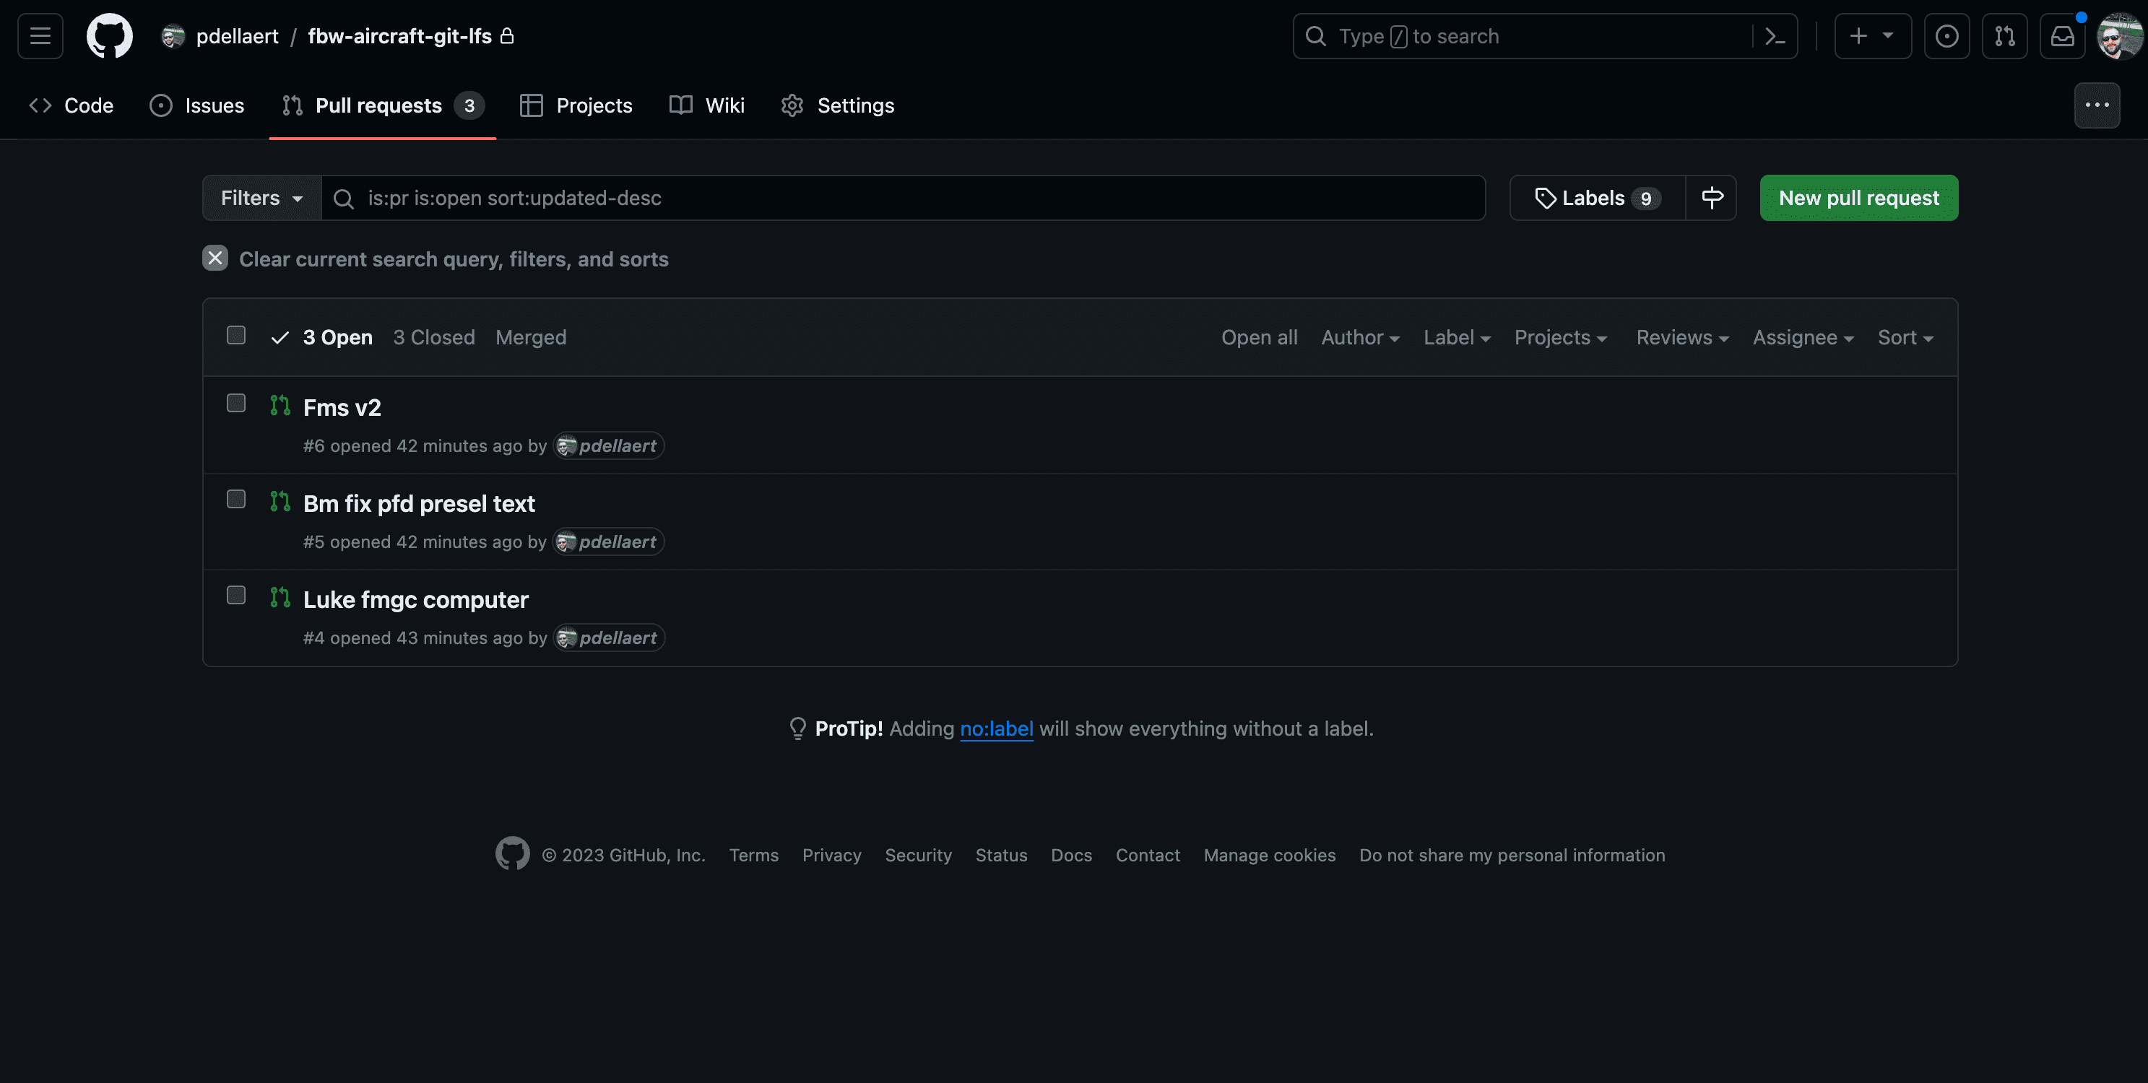Viewport: 2148px width, 1083px height.
Task: Open the command palette icon
Action: [x=1775, y=36]
